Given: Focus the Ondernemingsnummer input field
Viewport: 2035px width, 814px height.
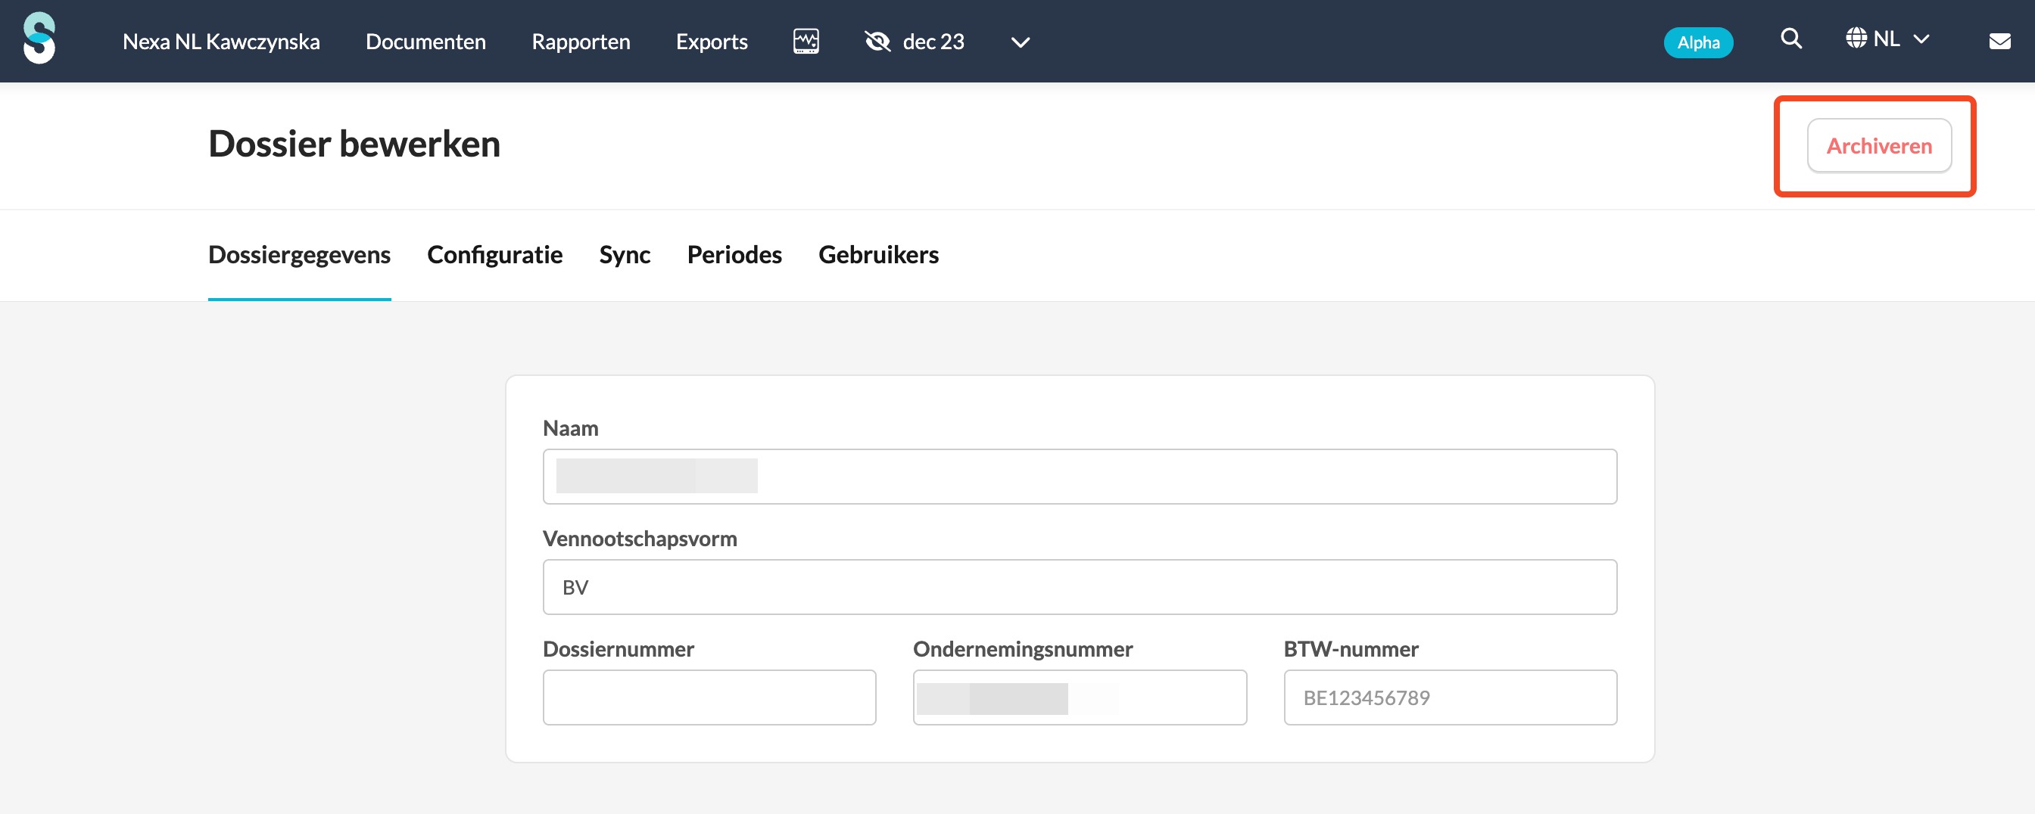Looking at the screenshot, I should pos(1079,698).
